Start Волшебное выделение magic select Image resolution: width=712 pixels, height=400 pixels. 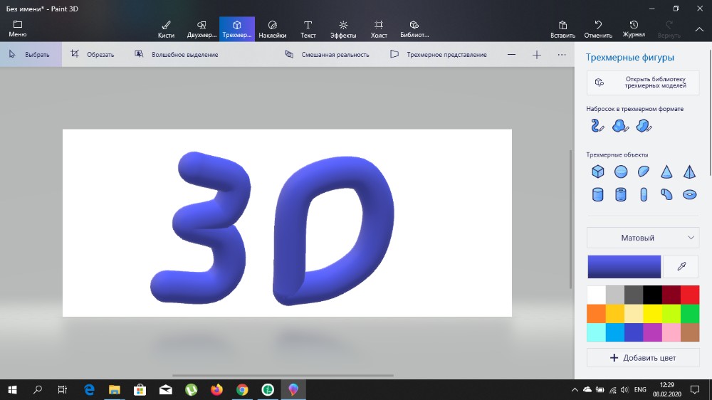click(177, 55)
